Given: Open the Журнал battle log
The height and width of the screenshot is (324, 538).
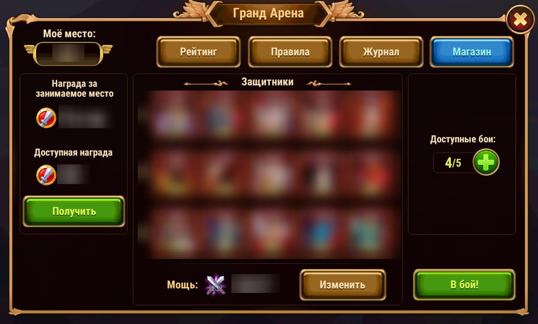Looking at the screenshot, I should pos(381,52).
